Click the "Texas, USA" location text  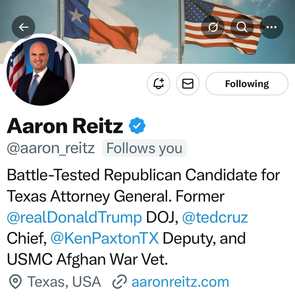[x=64, y=282]
